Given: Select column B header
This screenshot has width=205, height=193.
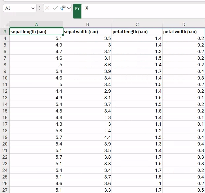Looking at the screenshot, I should [x=88, y=25].
